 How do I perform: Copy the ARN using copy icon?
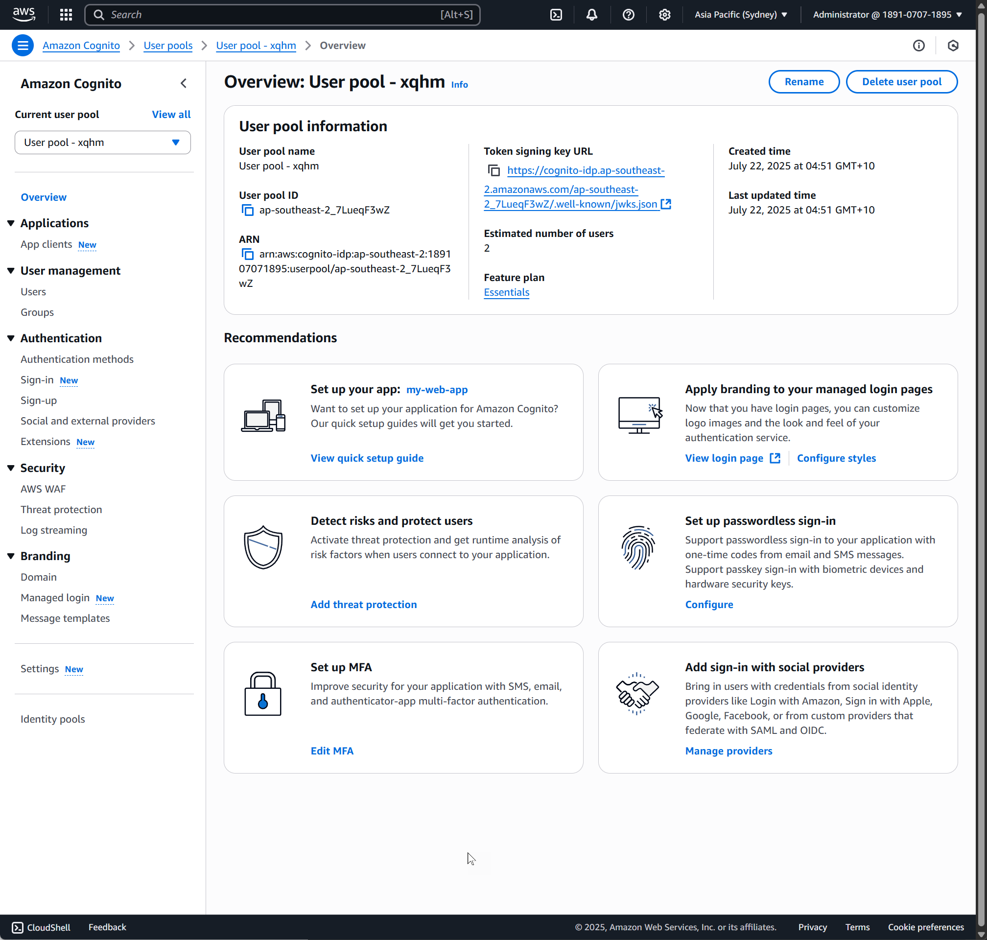click(x=248, y=254)
